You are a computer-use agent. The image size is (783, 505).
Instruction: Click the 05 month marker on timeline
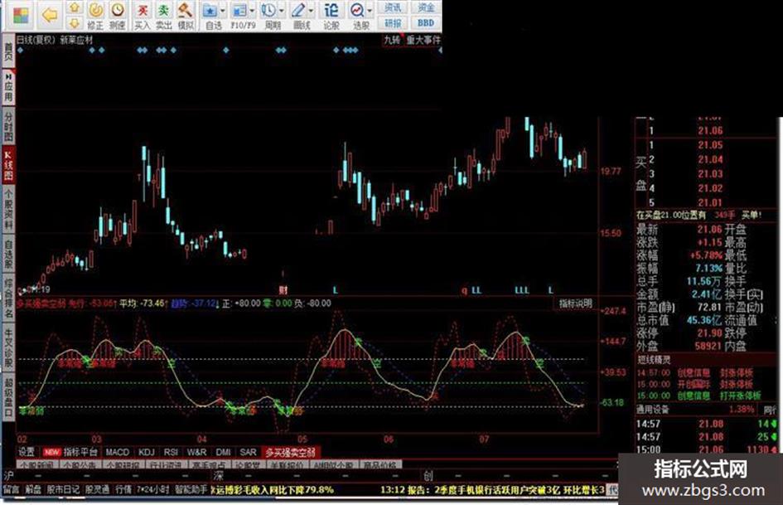[302, 439]
